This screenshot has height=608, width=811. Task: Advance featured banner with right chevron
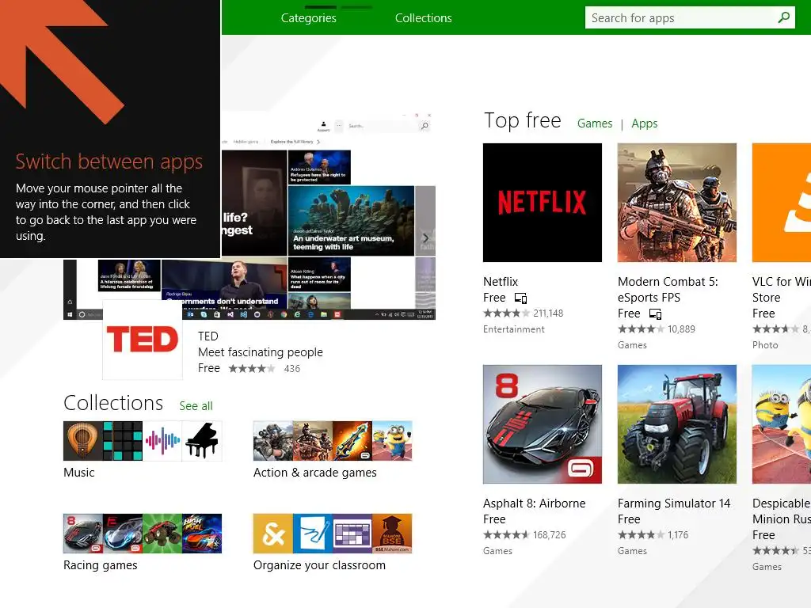[x=425, y=237]
